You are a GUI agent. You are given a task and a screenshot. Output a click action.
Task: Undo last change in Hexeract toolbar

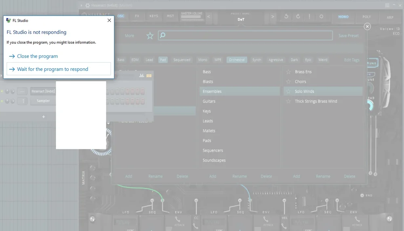pyautogui.click(x=286, y=17)
